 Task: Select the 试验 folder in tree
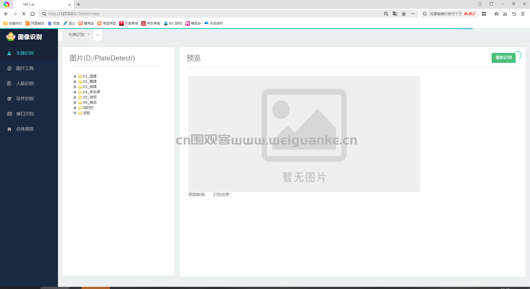click(x=86, y=113)
